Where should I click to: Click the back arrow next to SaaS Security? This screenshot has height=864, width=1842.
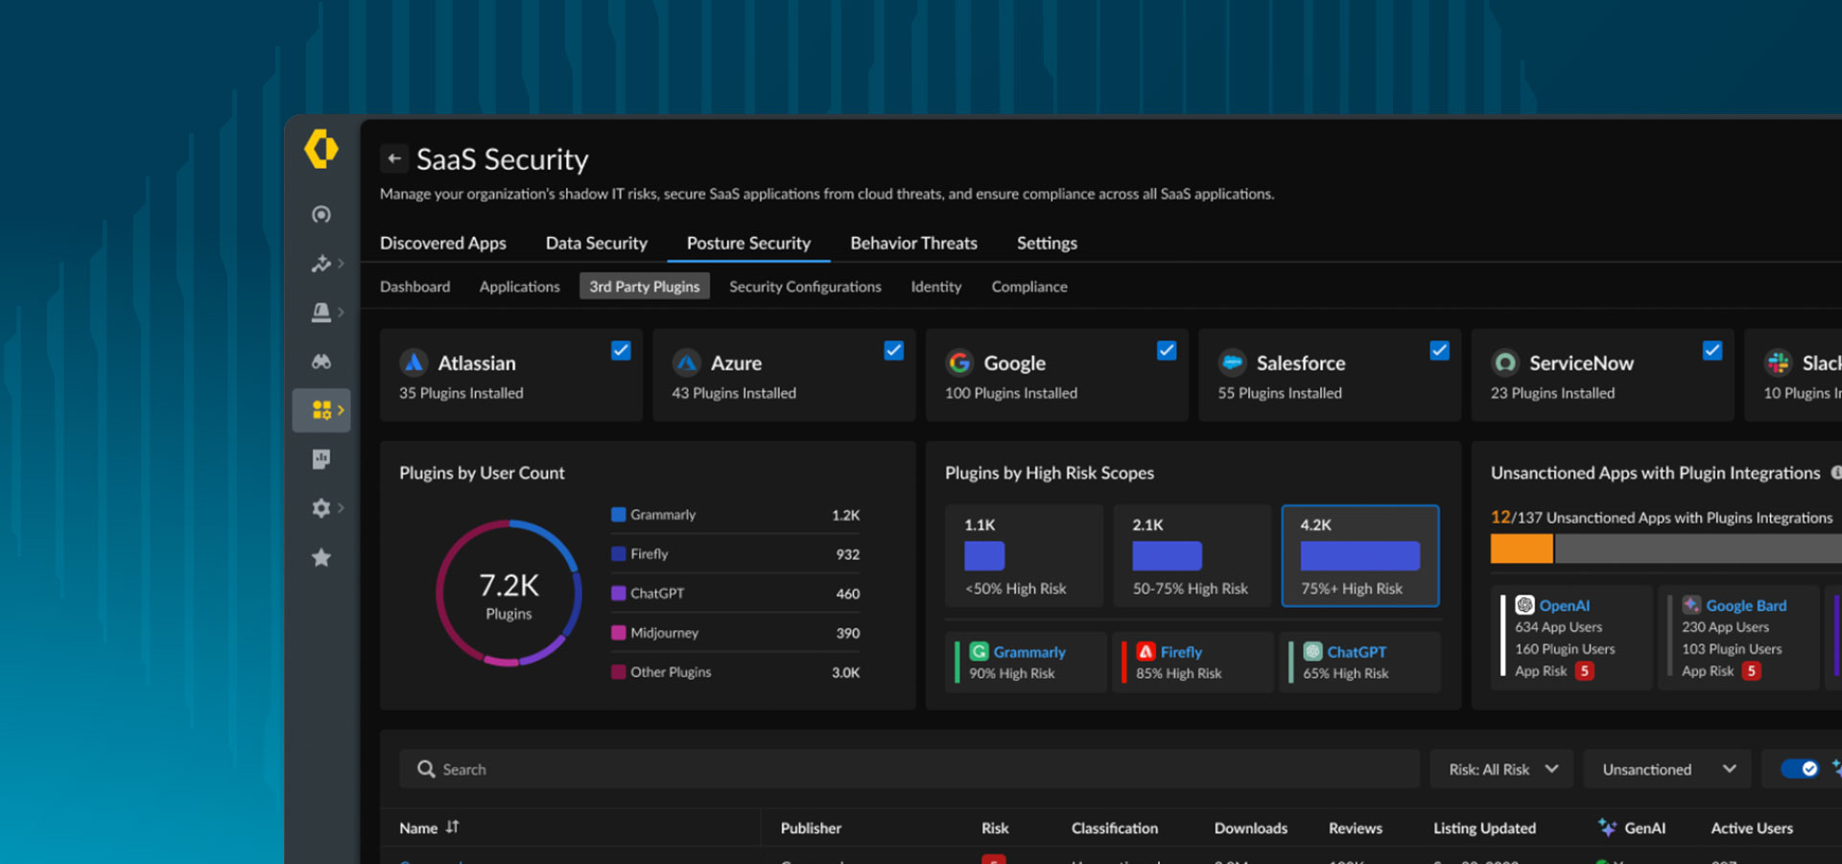coord(394,157)
